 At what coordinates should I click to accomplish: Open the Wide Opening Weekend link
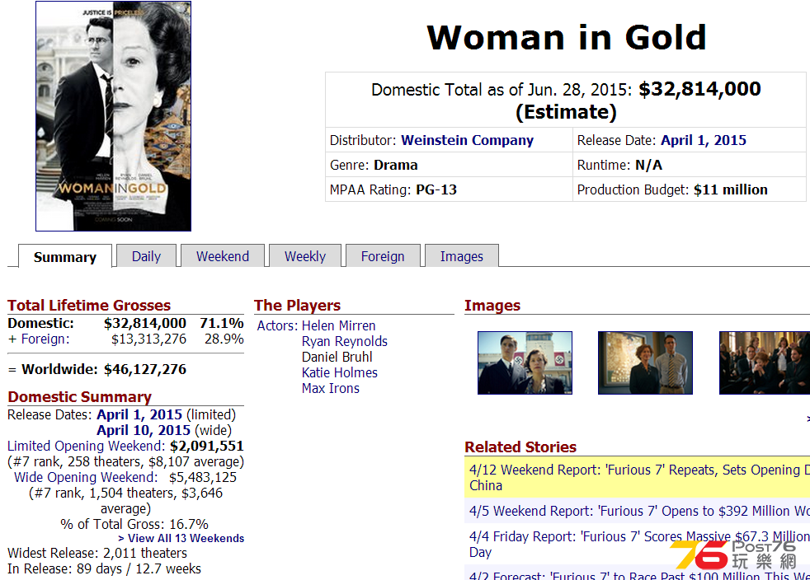(x=86, y=477)
